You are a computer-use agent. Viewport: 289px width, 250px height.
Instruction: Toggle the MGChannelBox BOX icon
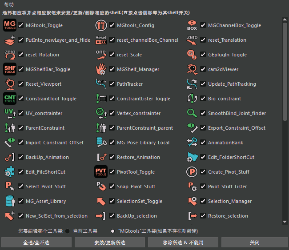pyautogui.click(x=192, y=25)
